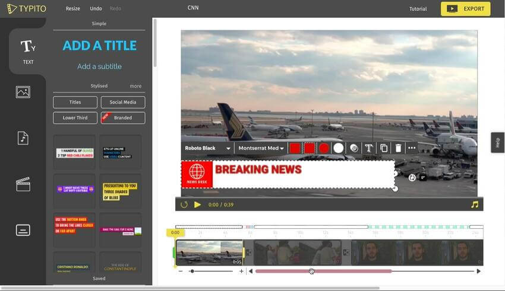Open the image media panel icon
The image size is (505, 291).
click(23, 92)
